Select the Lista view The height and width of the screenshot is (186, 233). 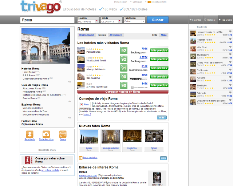154,35
